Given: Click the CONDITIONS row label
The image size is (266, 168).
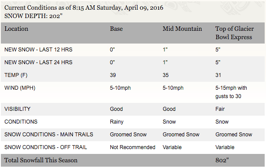Looking at the screenshot, I should 21,122.
